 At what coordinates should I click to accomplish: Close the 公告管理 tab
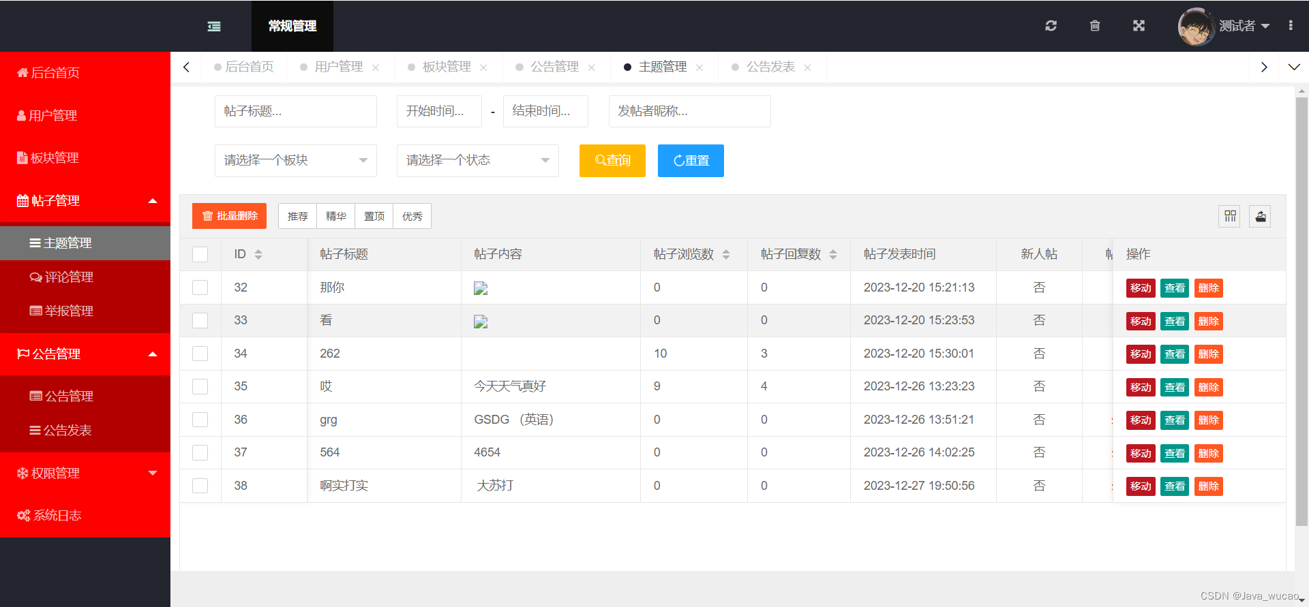point(591,67)
